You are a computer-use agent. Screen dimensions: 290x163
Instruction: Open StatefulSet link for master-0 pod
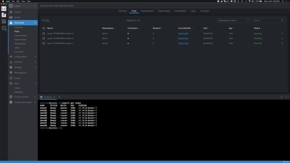coord(183,34)
